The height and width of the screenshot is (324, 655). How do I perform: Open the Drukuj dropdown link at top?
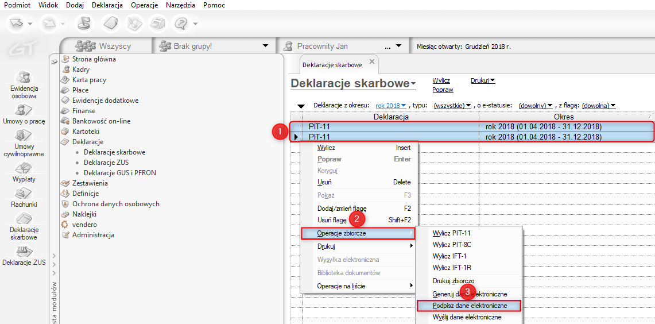point(483,80)
